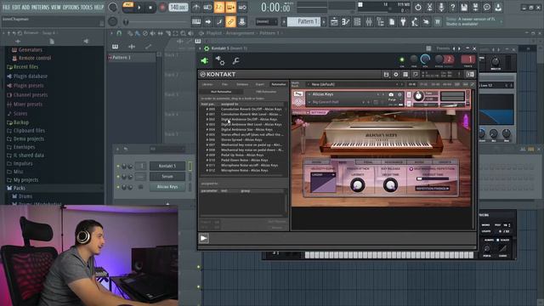Click the Play button in transport

139,8
